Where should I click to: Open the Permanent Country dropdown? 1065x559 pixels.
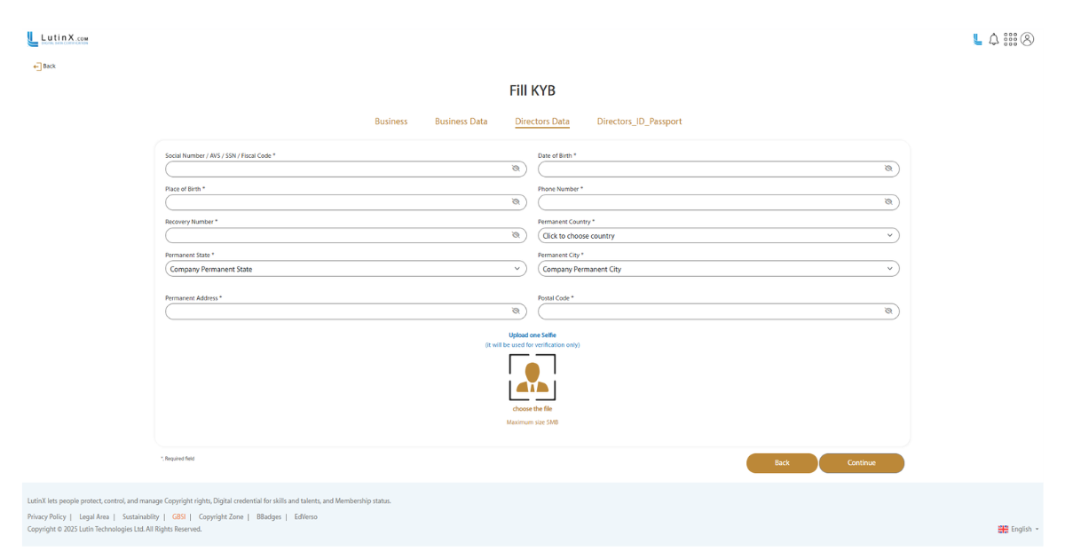(x=718, y=236)
